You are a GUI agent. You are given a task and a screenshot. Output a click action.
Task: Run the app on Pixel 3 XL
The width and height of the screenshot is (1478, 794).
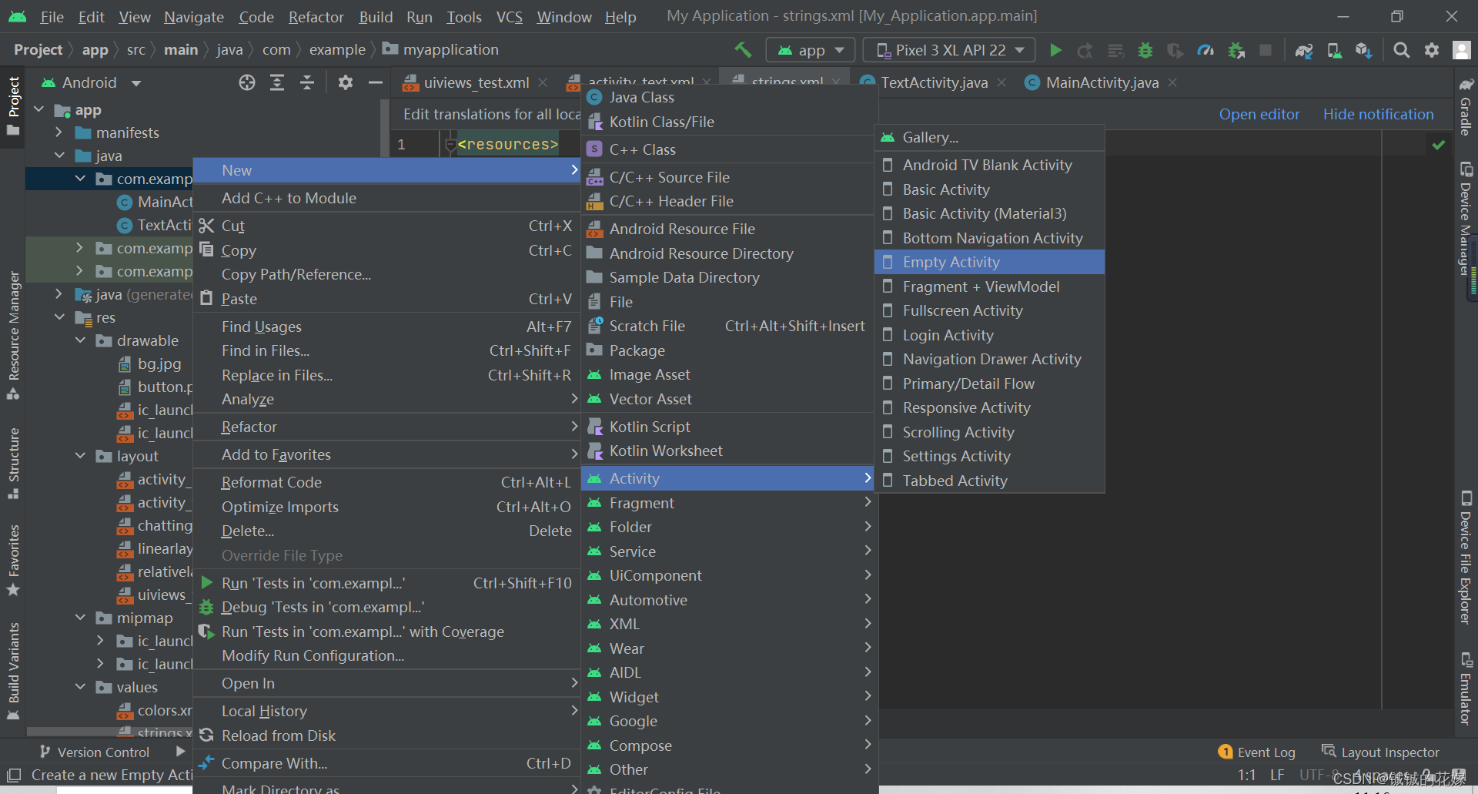(x=1055, y=50)
